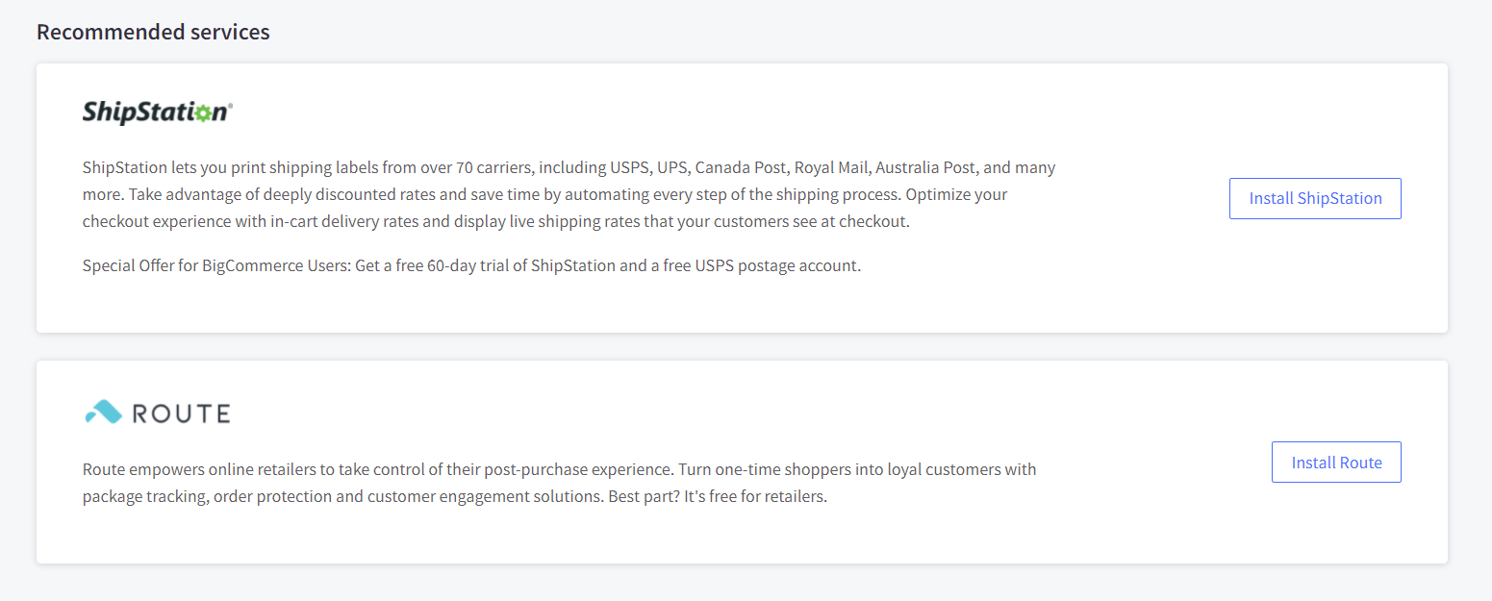Click the registered trademark symbol beside ShipStation logo
The width and height of the screenshot is (1492, 601).
(x=230, y=105)
